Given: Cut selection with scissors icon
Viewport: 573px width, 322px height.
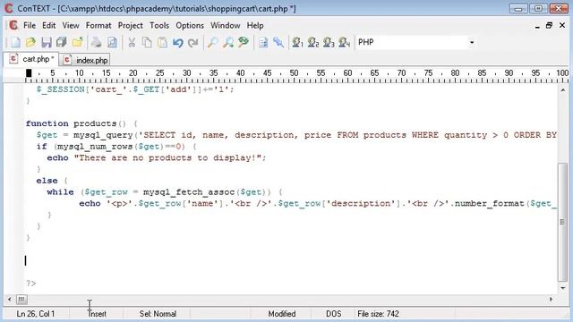Looking at the screenshot, I should coord(132,42).
